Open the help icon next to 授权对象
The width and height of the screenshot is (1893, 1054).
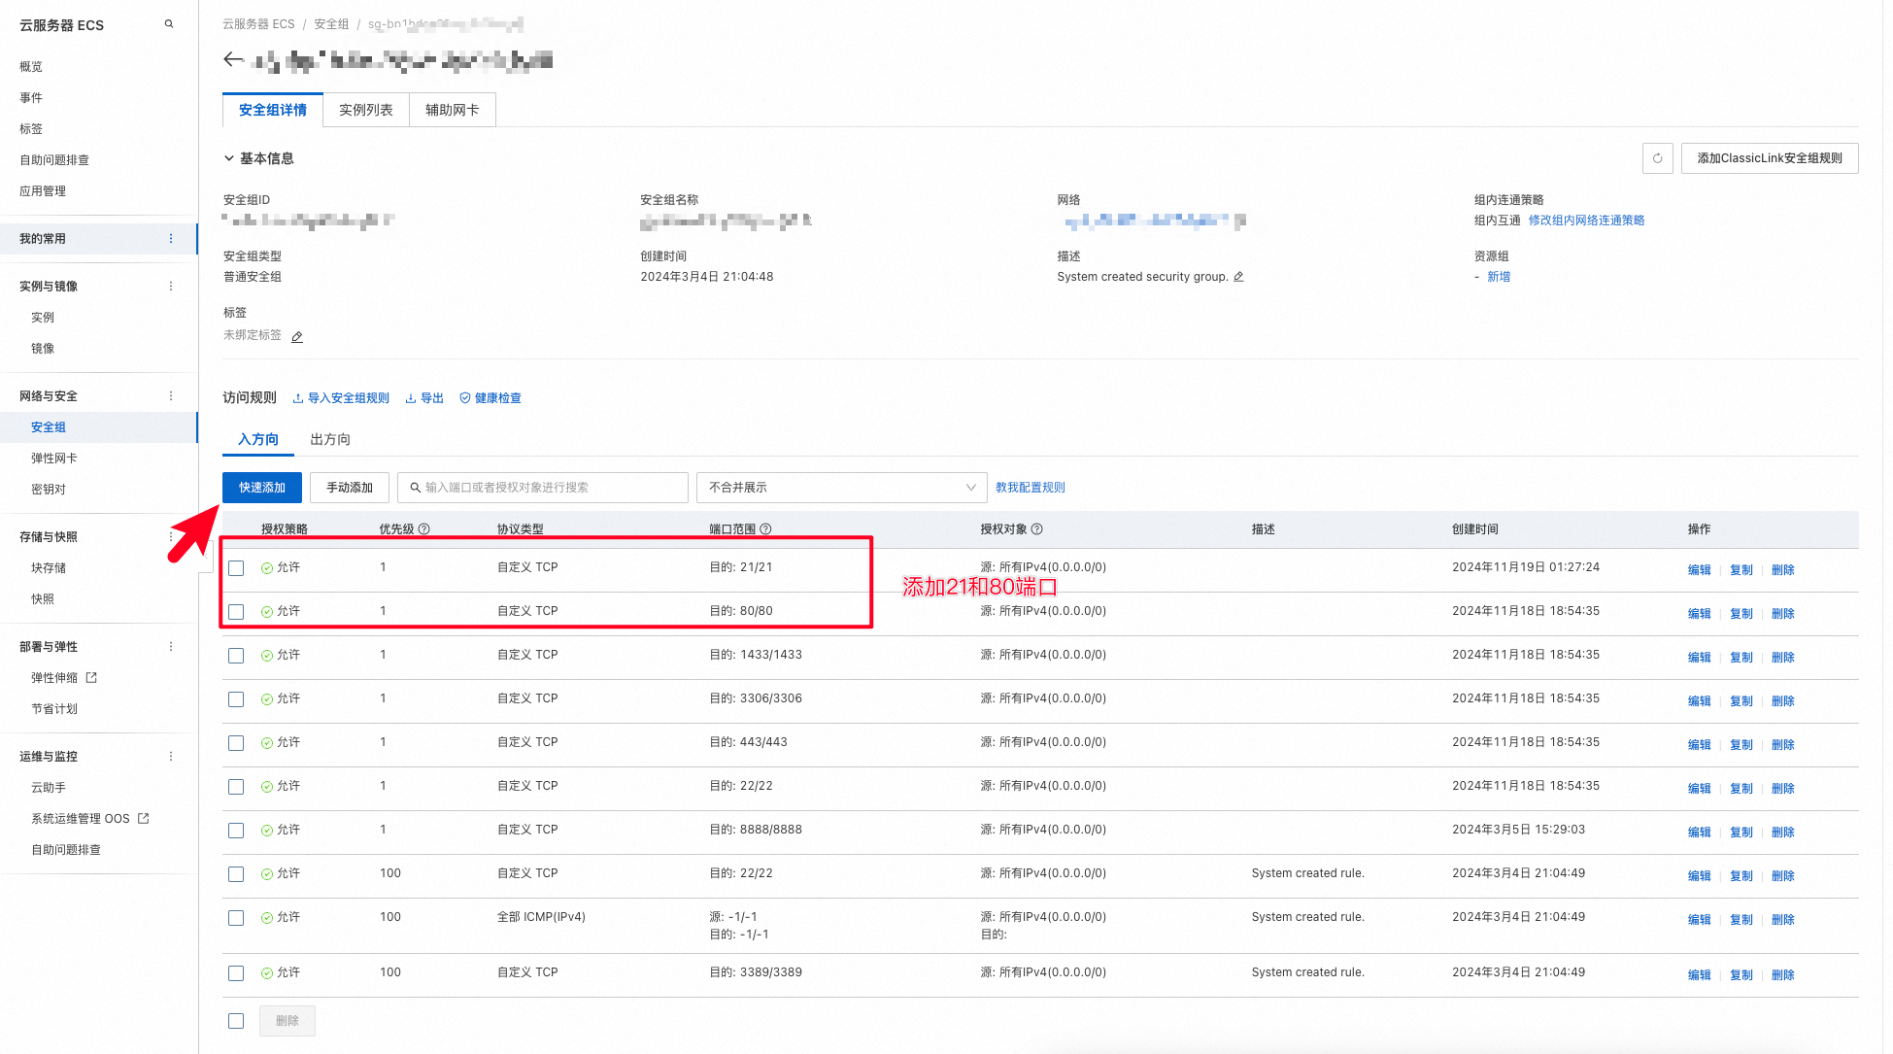(1037, 529)
